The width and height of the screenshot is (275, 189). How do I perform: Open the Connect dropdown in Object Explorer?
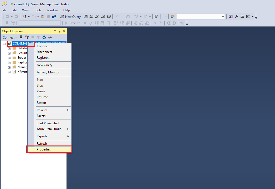click(x=10, y=37)
